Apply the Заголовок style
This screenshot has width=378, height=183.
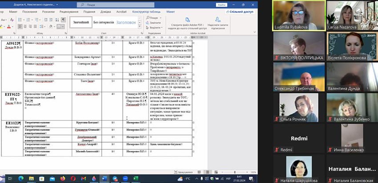click(128, 22)
